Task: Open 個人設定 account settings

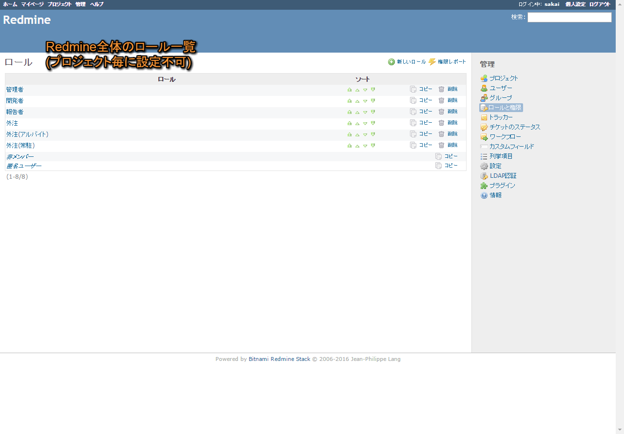Action: point(575,4)
